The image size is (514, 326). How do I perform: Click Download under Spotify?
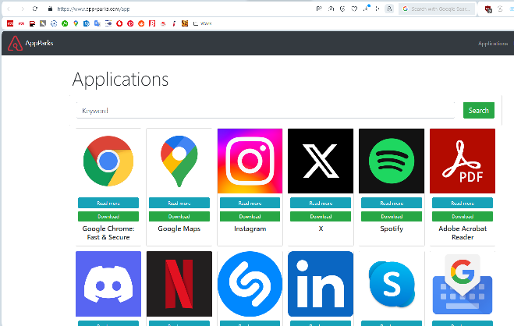click(x=392, y=216)
